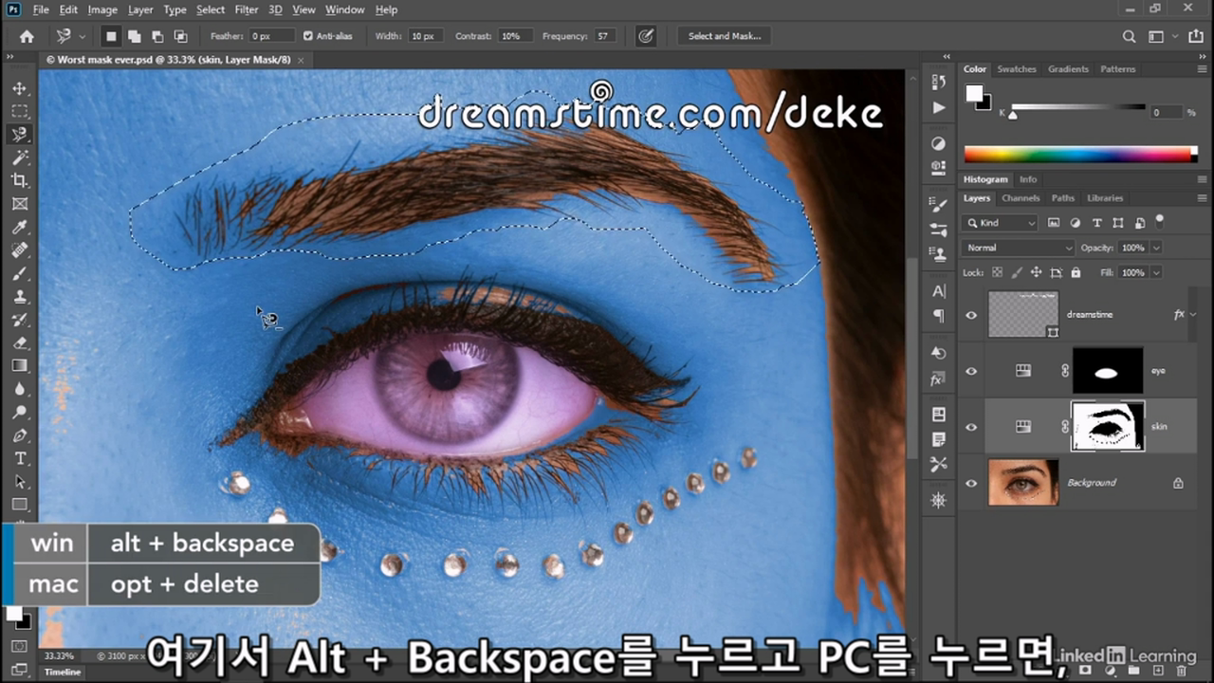Choose Add to Selection mode icon
The height and width of the screenshot is (683, 1214).
135,36
